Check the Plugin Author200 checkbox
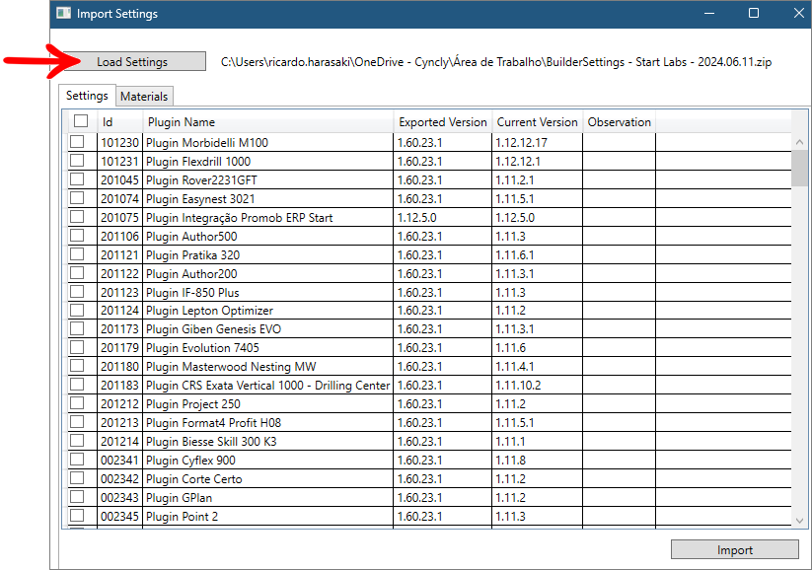 (x=77, y=272)
